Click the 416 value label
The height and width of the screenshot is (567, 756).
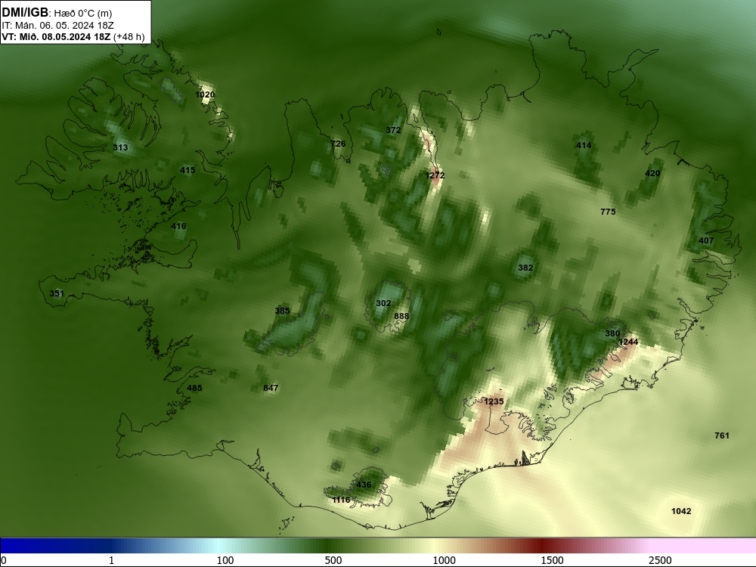click(178, 226)
